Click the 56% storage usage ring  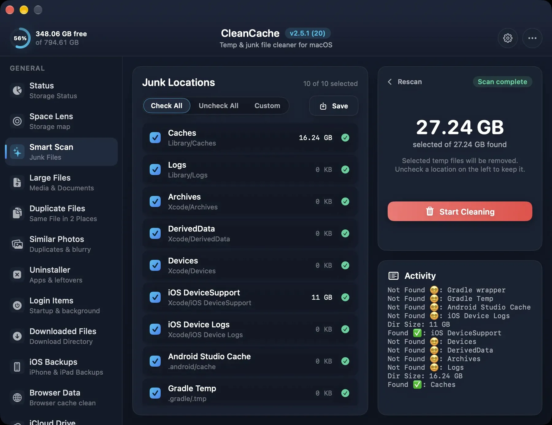tap(20, 38)
